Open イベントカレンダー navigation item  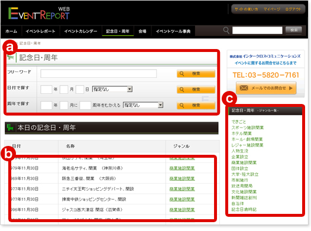click(x=81, y=31)
